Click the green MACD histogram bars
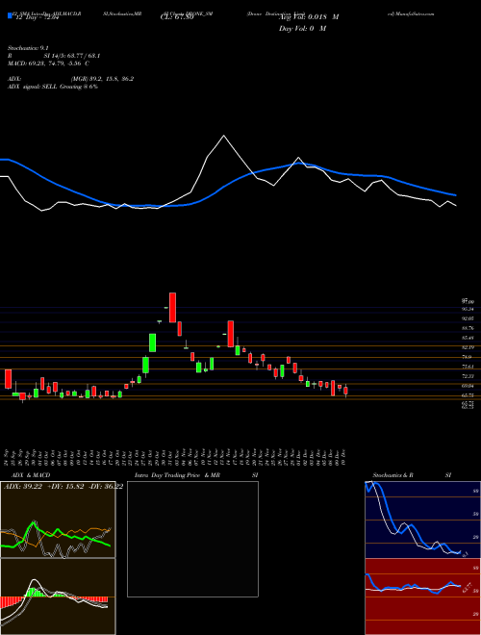Screen dimensions: 481x635 (x=36, y=593)
